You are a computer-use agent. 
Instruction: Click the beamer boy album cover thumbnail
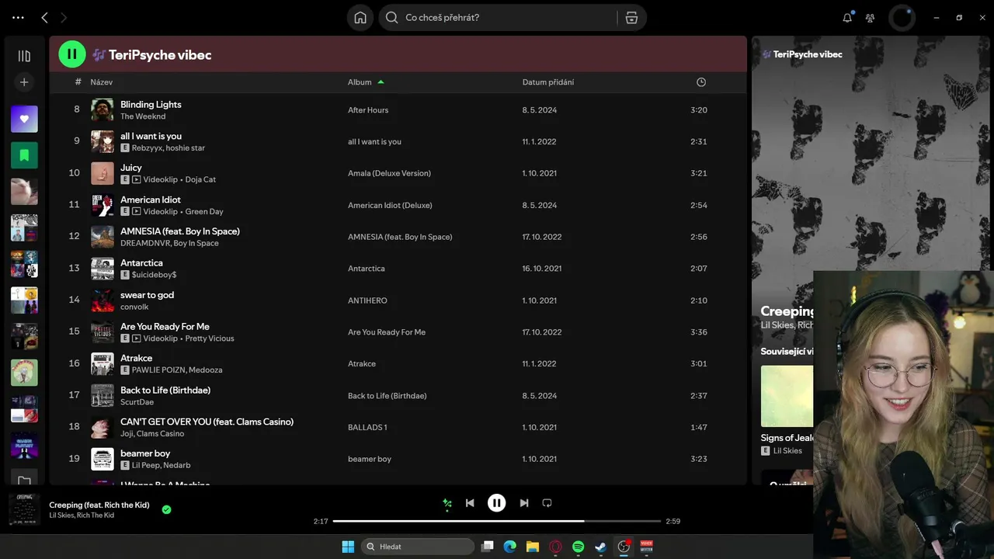pyautogui.click(x=103, y=459)
